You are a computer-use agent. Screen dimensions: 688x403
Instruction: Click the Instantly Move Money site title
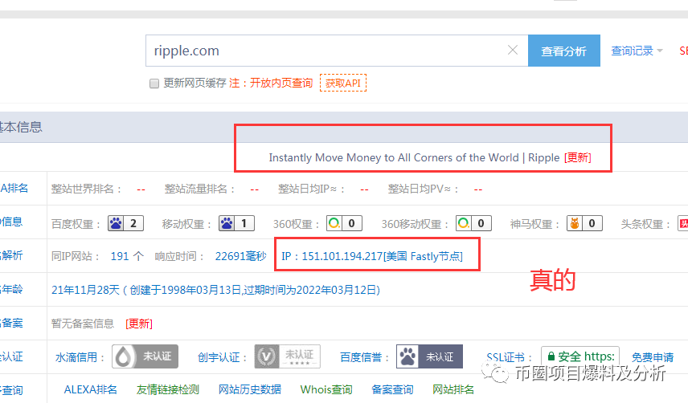point(414,157)
